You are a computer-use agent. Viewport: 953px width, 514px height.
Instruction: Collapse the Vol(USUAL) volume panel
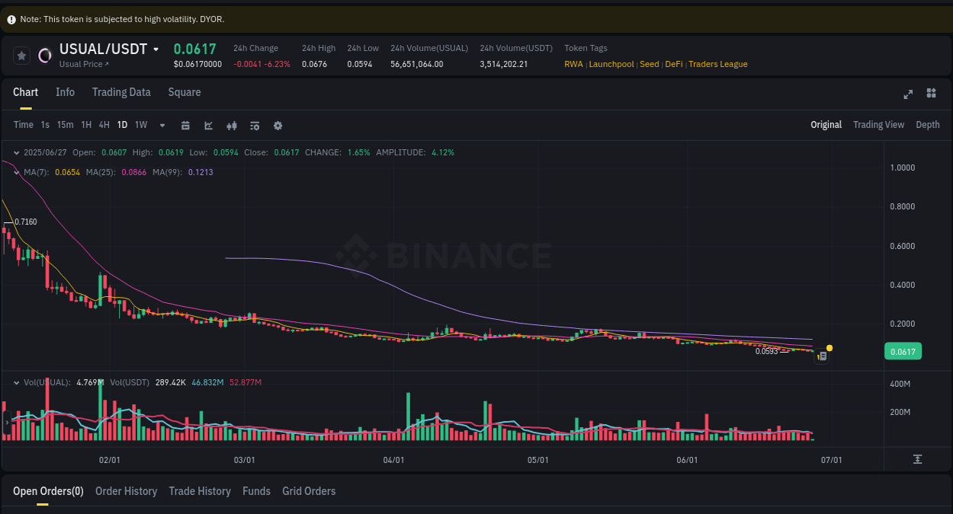click(17, 382)
